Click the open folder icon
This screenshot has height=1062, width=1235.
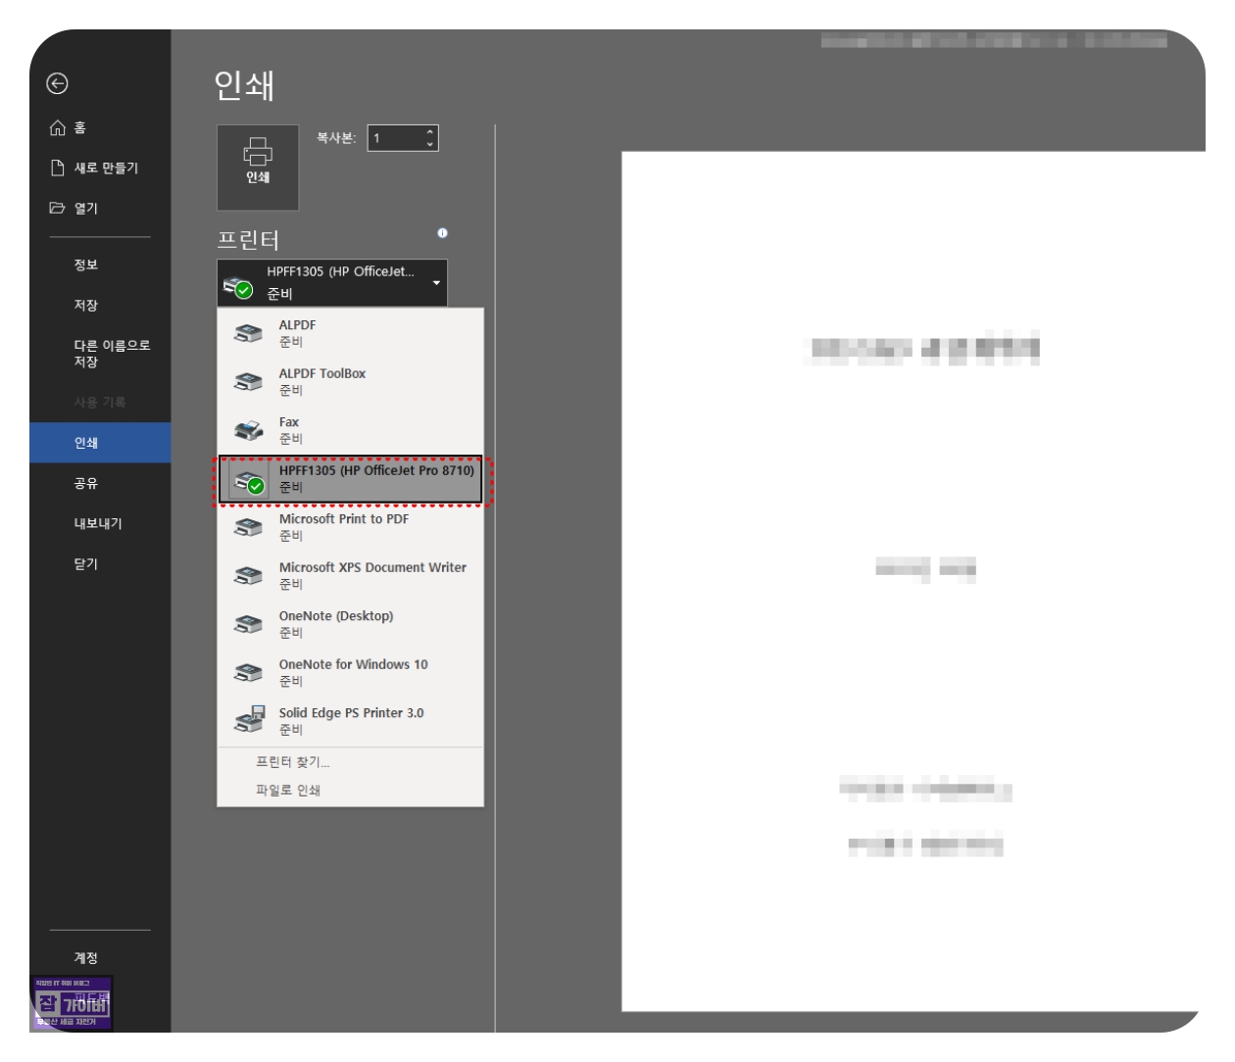pyautogui.click(x=58, y=209)
